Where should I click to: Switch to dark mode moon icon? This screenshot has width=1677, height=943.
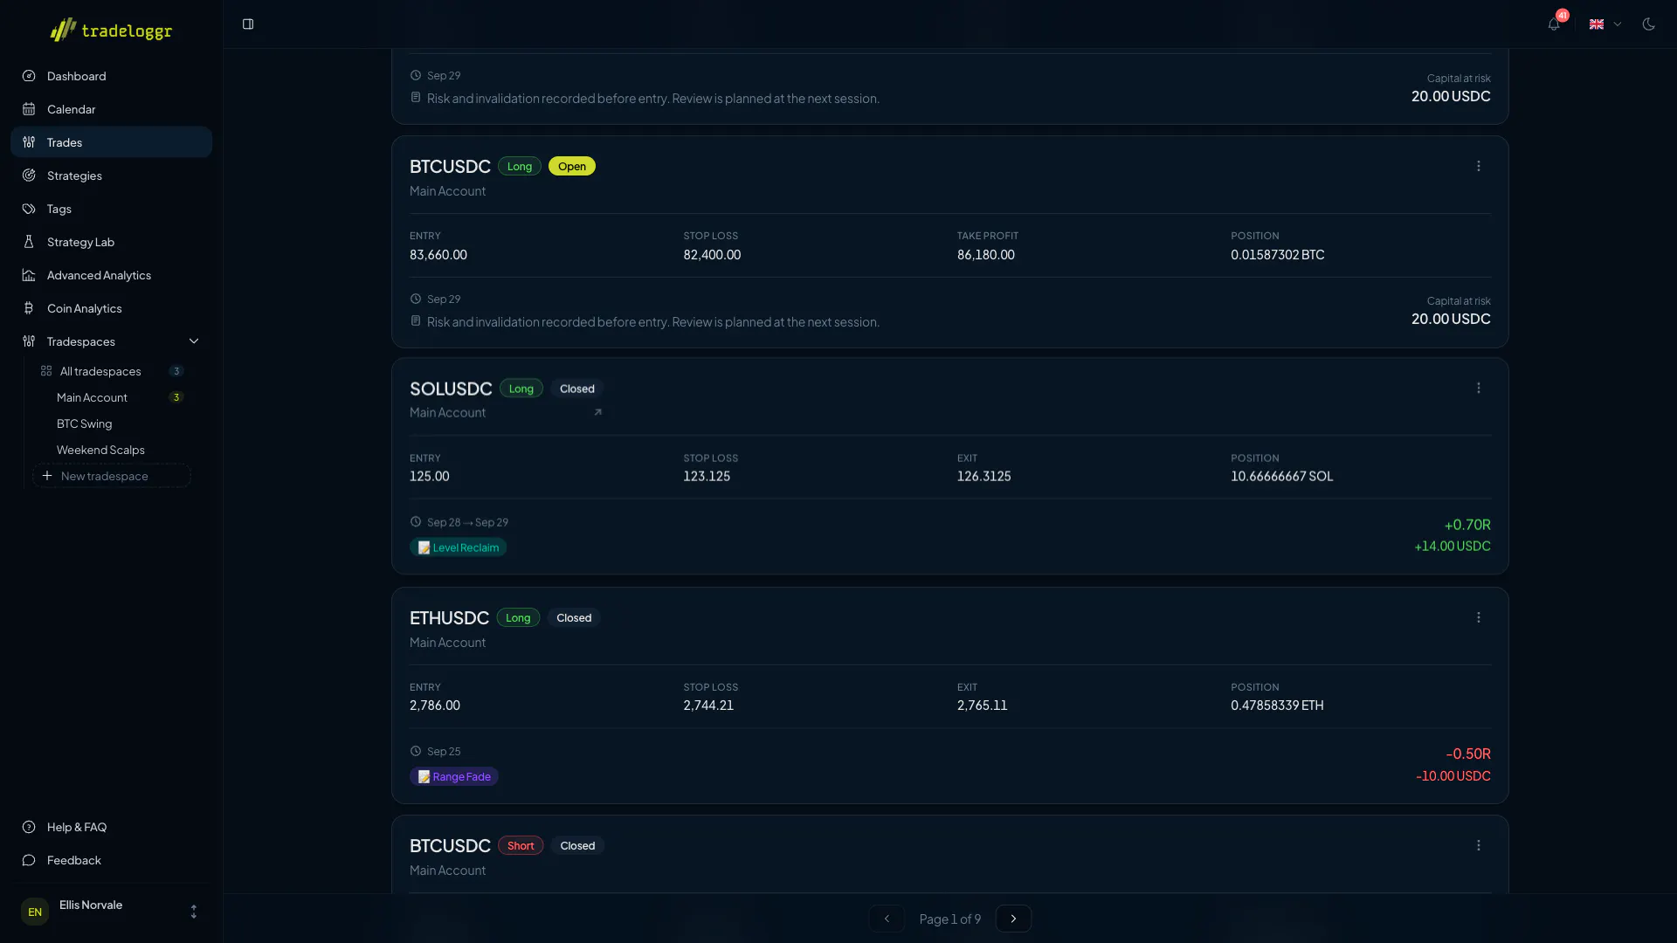(1648, 24)
